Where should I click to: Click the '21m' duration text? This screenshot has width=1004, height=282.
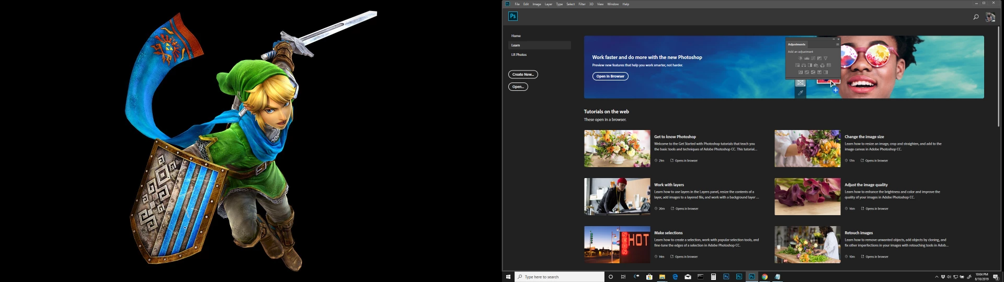click(x=661, y=161)
